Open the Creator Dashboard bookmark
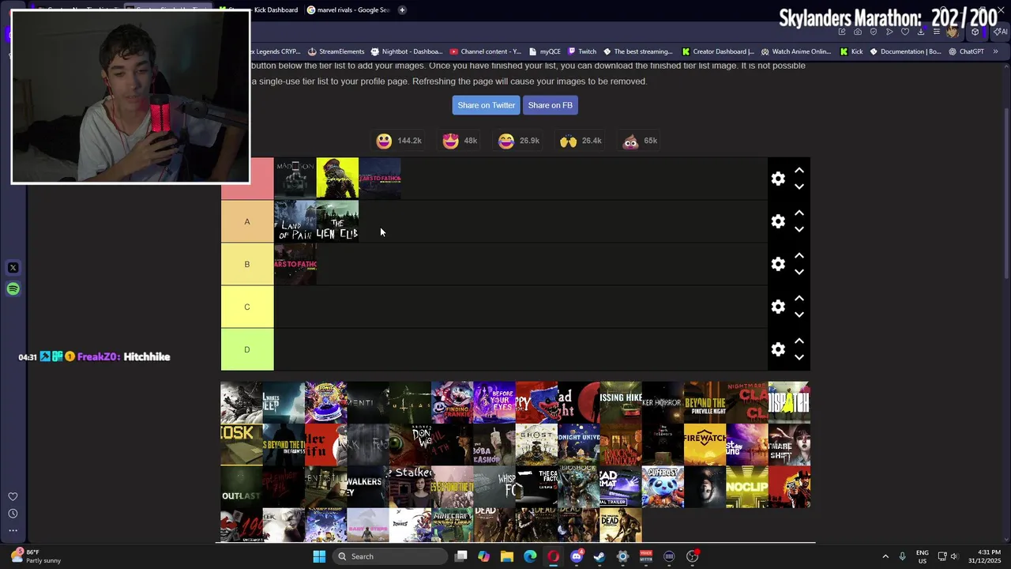Viewport: 1011px width, 569px height. pyautogui.click(x=717, y=51)
